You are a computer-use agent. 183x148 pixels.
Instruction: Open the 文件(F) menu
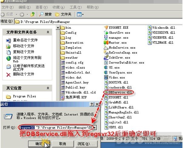click(x=8, y=7)
